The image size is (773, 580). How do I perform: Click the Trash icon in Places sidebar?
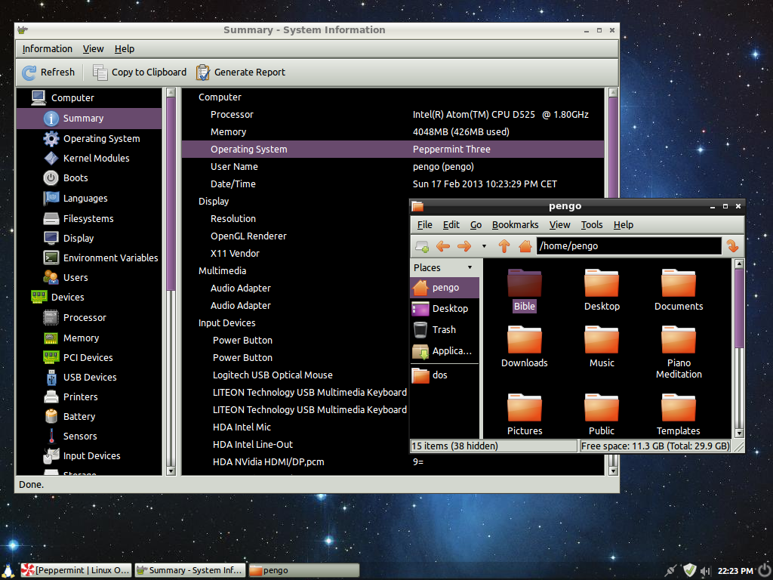click(420, 329)
